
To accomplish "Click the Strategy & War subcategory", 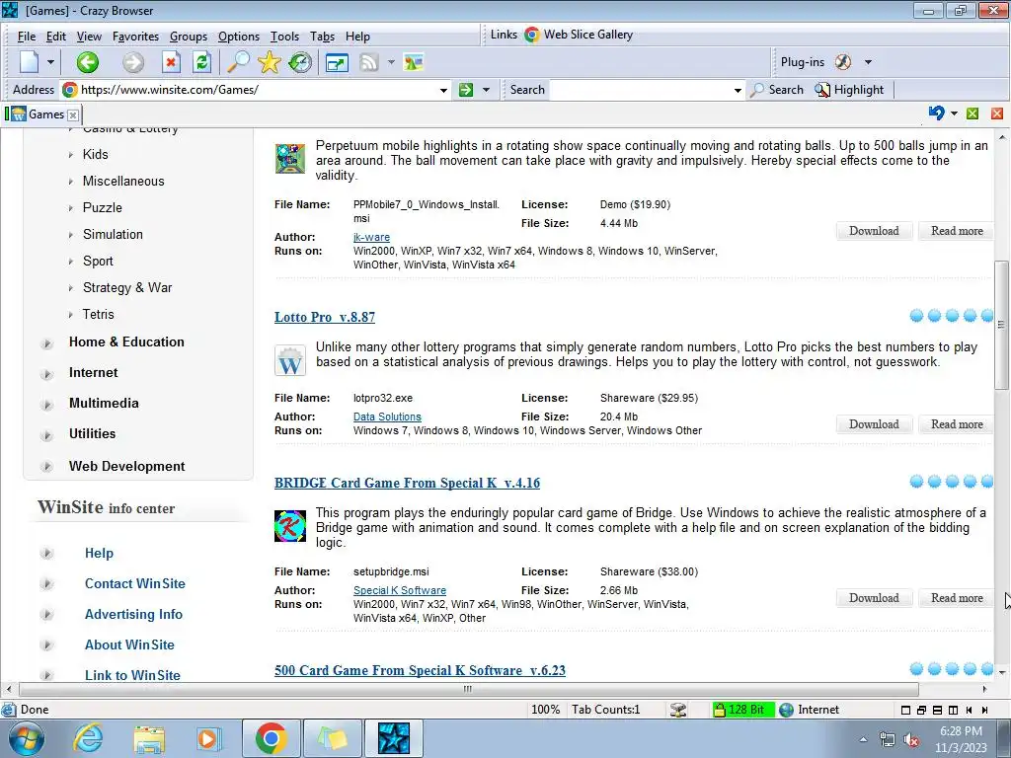I will pyautogui.click(x=127, y=287).
